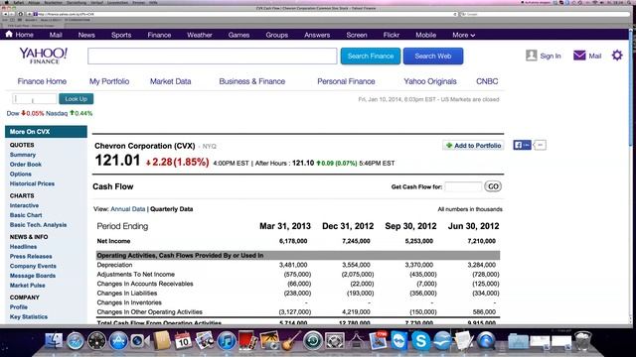Select the Net Income value 6,178,000
Viewport: 636px width, 357px height.
293,241
